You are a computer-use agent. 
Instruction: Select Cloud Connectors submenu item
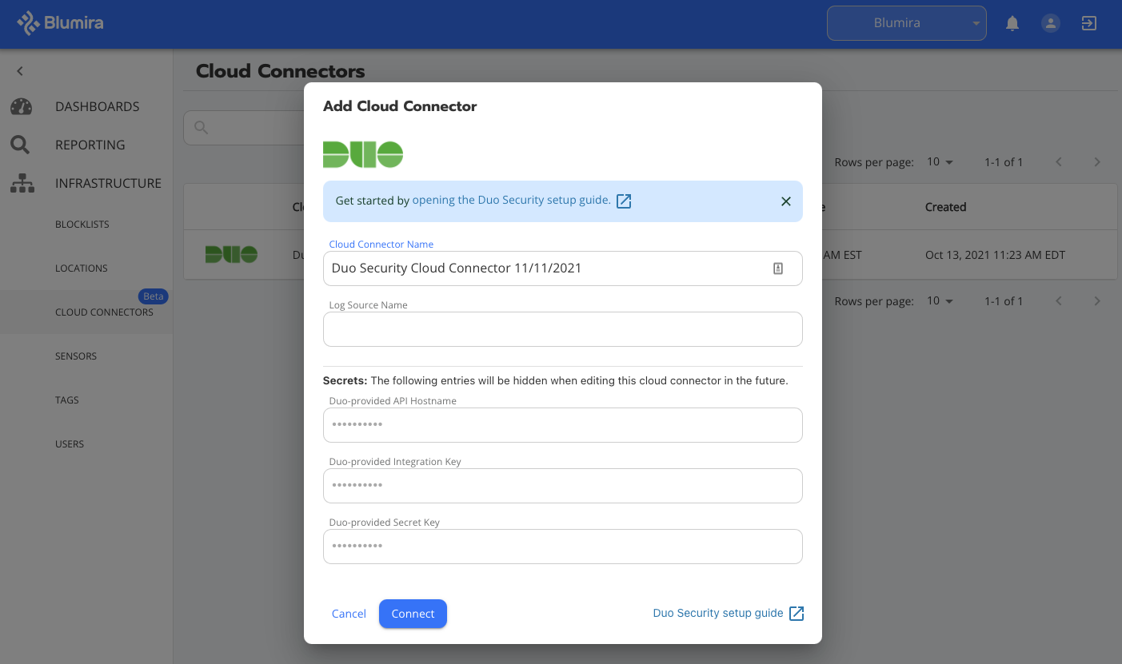[104, 312]
